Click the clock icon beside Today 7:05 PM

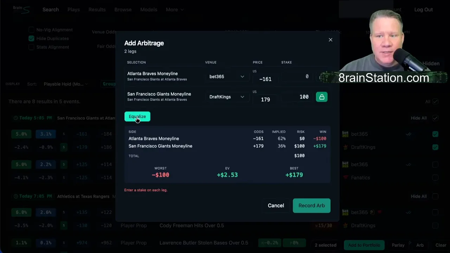click(15, 196)
